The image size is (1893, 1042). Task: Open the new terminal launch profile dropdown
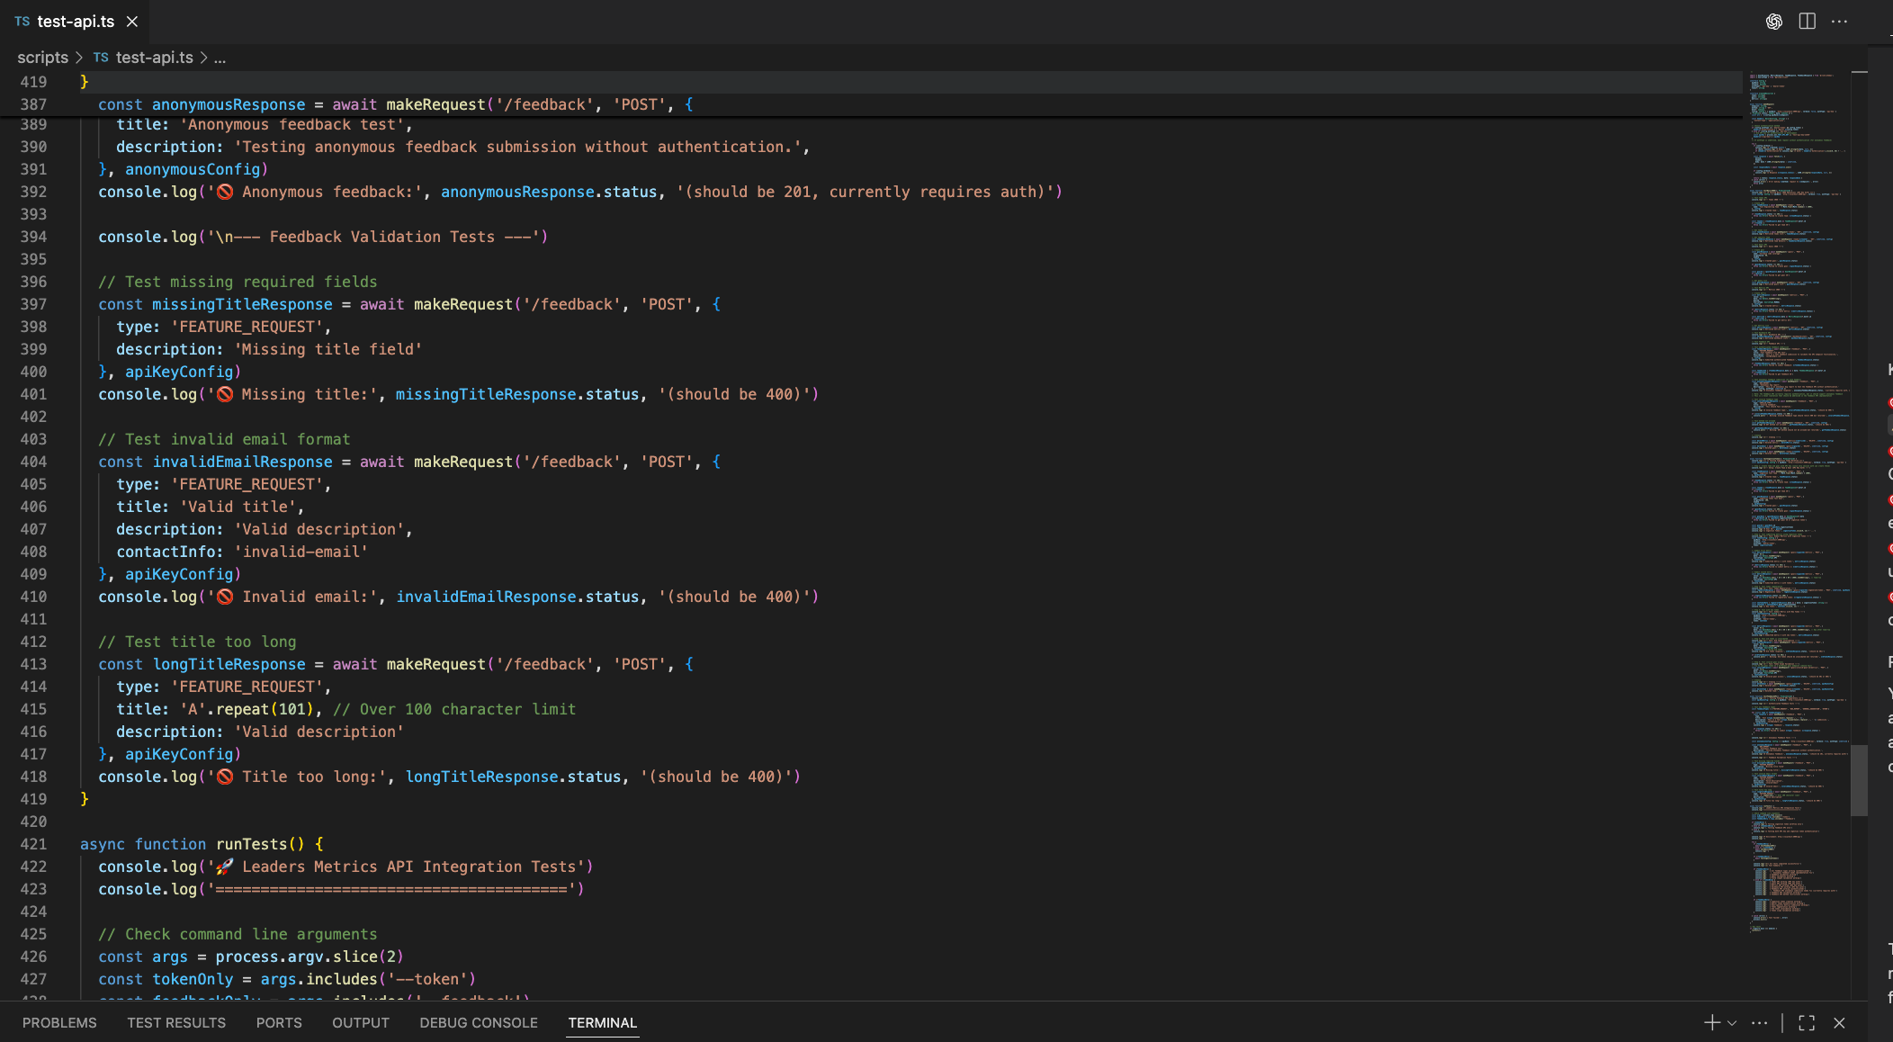tap(1732, 1023)
